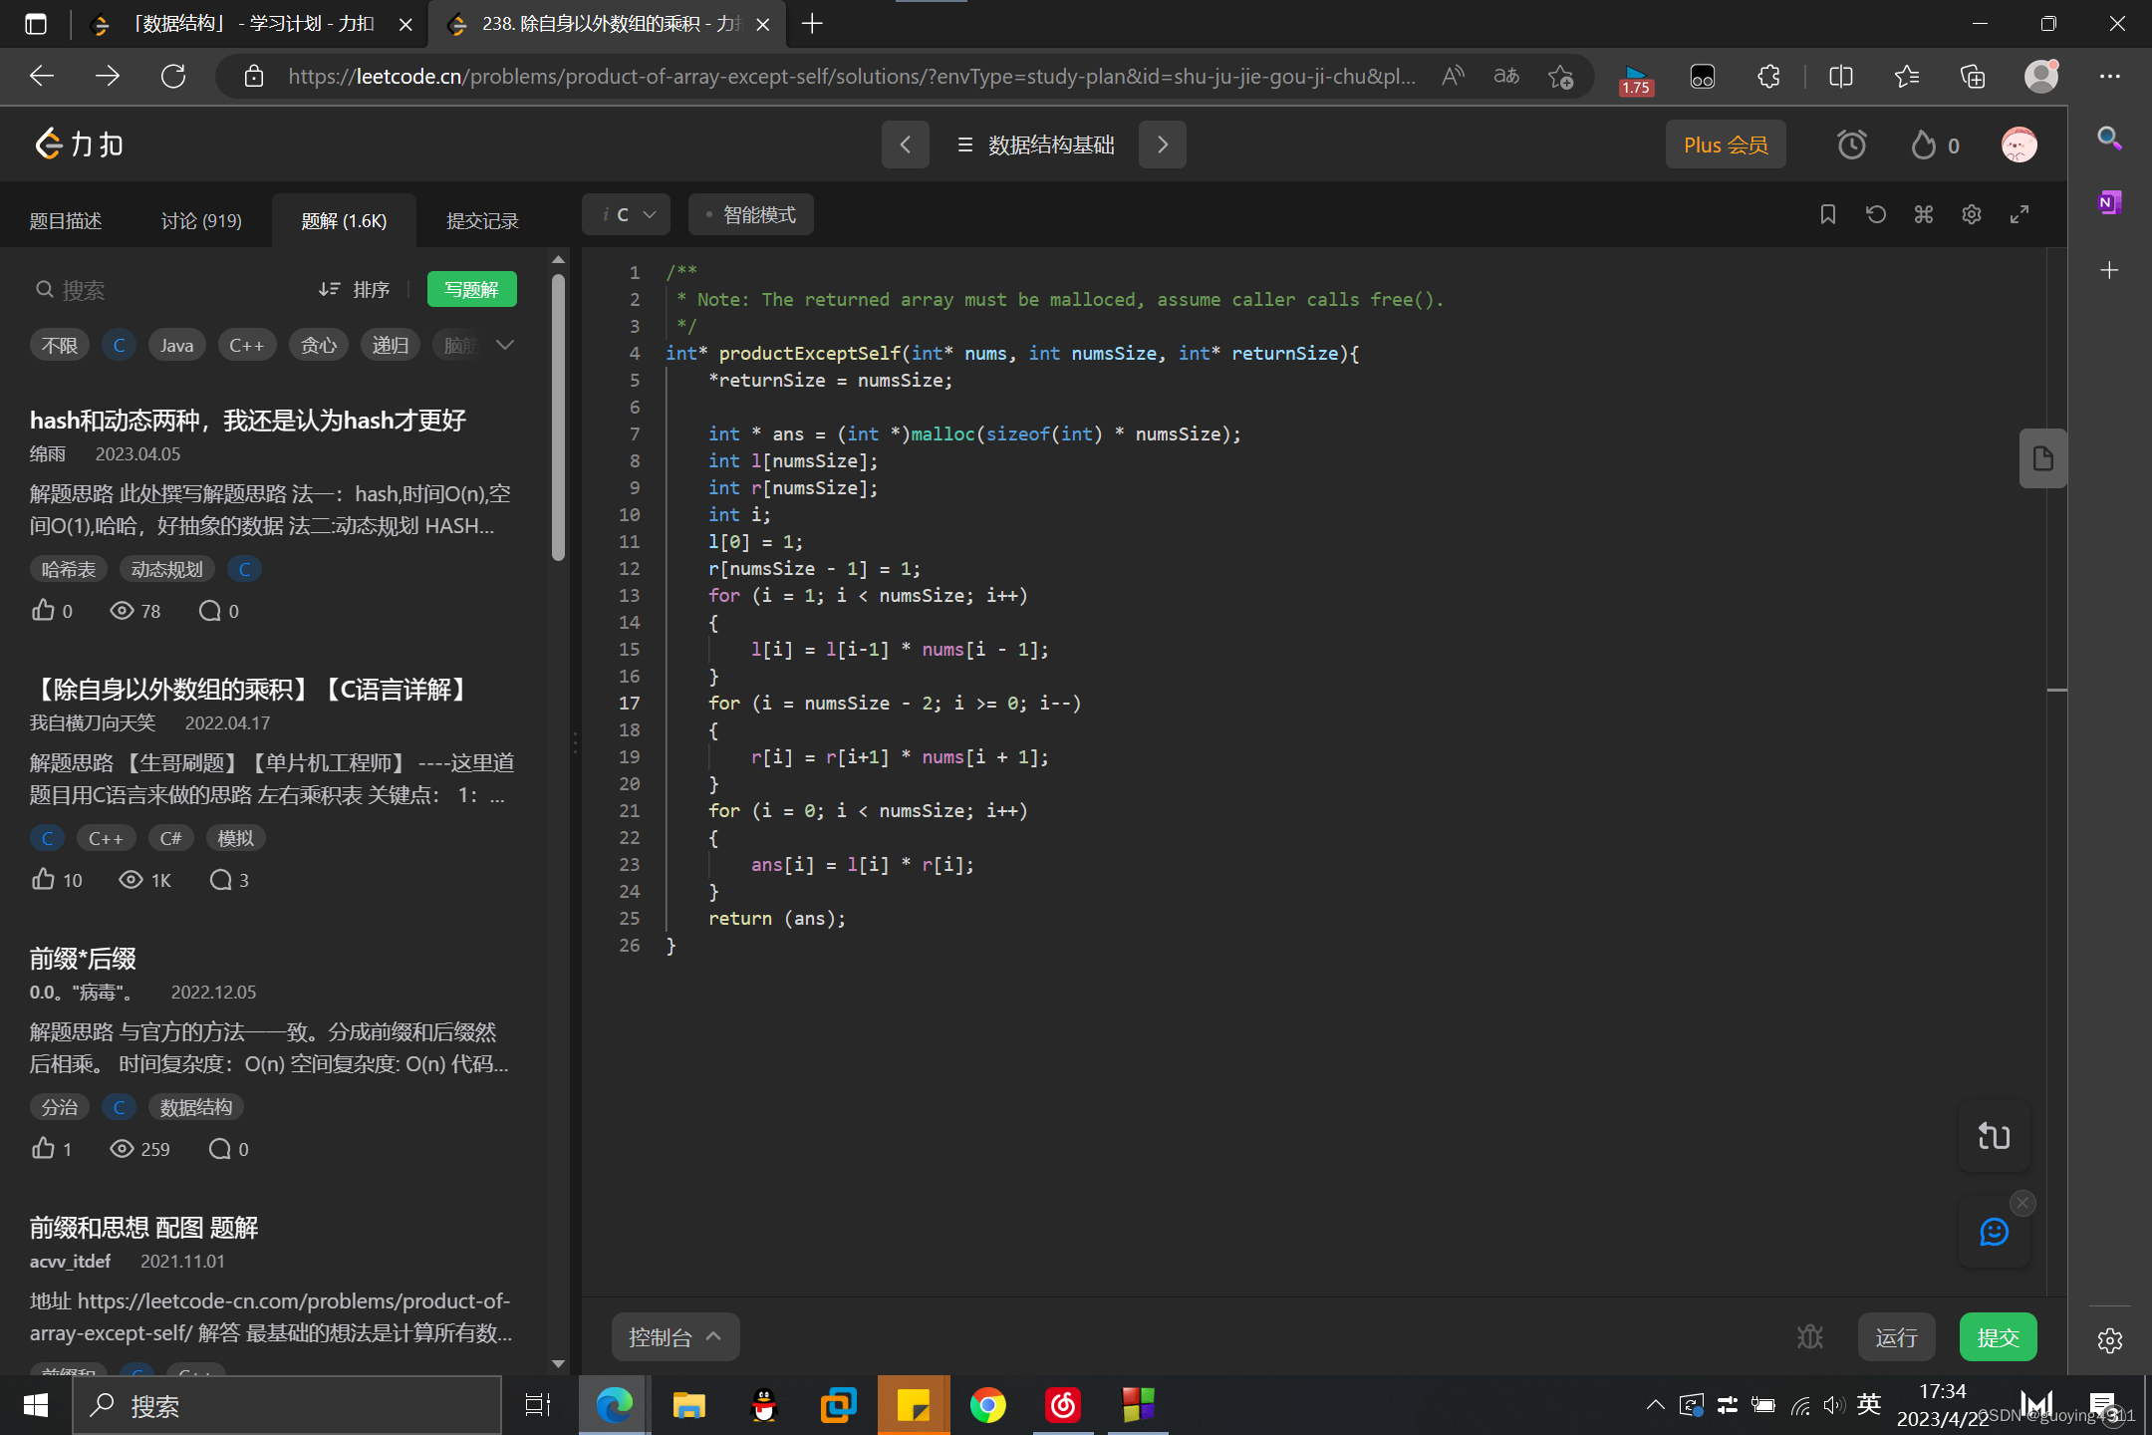Reset code with the restore icon
Image resolution: width=2152 pixels, height=1435 pixels.
(1875, 214)
